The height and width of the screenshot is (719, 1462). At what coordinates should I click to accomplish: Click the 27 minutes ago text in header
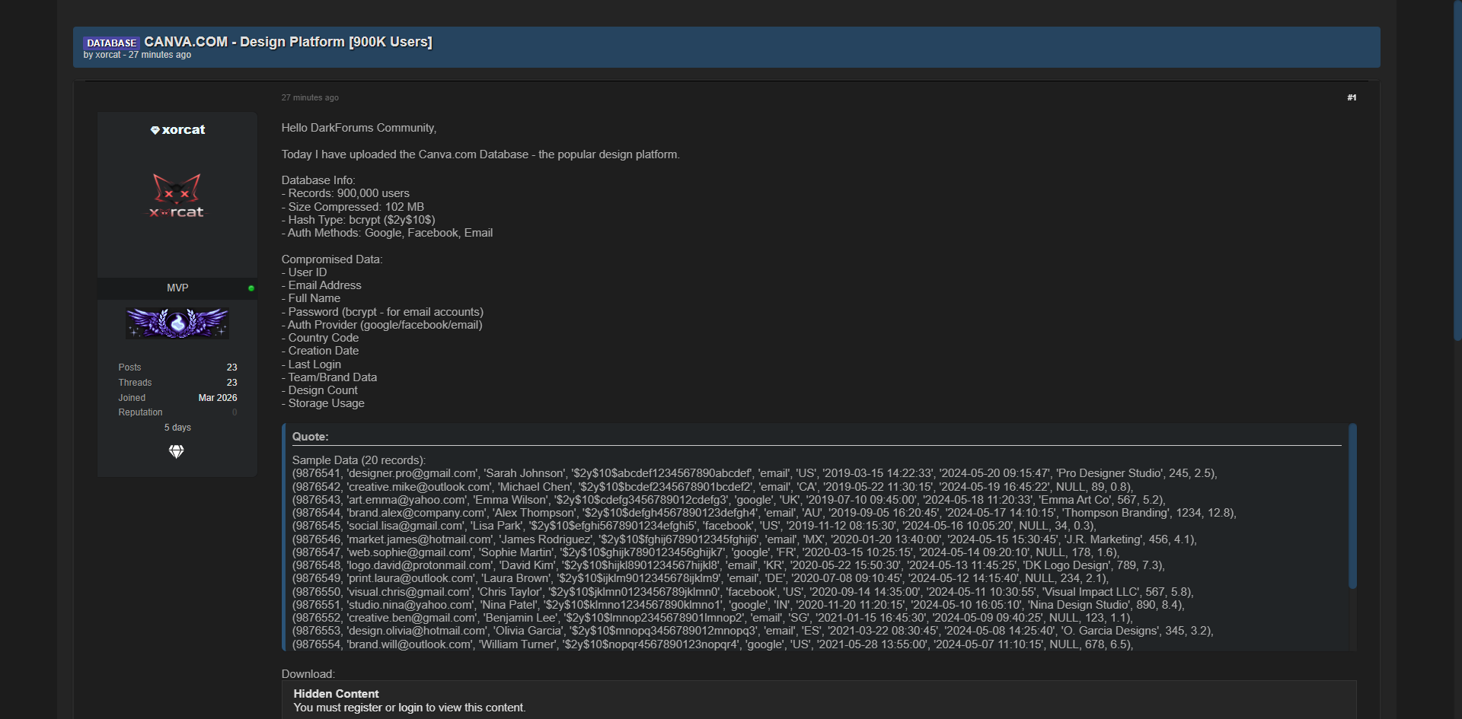pyautogui.click(x=160, y=55)
